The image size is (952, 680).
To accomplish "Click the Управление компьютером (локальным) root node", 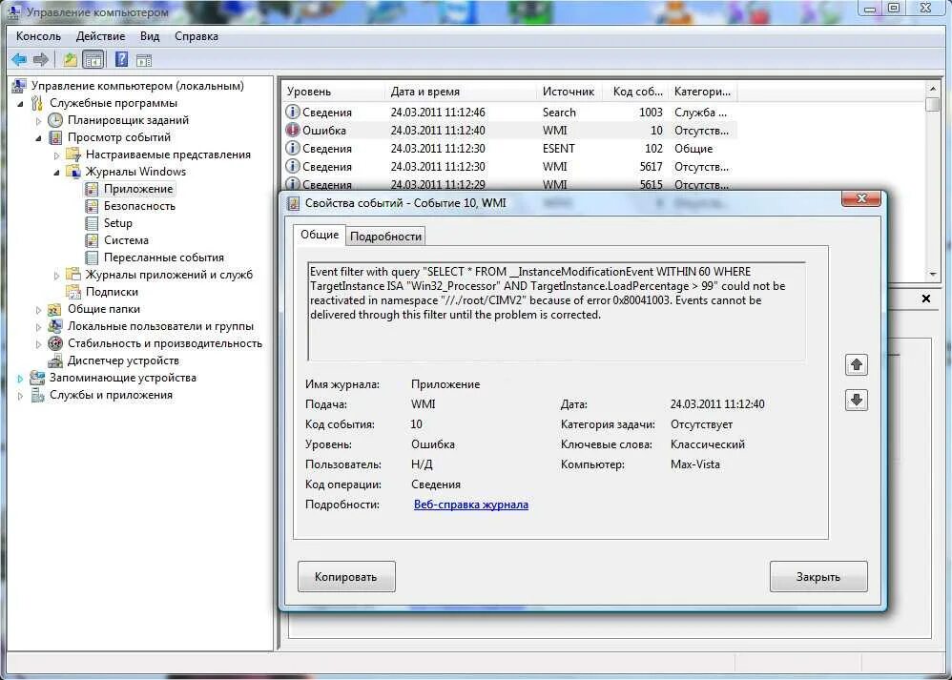I will click(137, 86).
